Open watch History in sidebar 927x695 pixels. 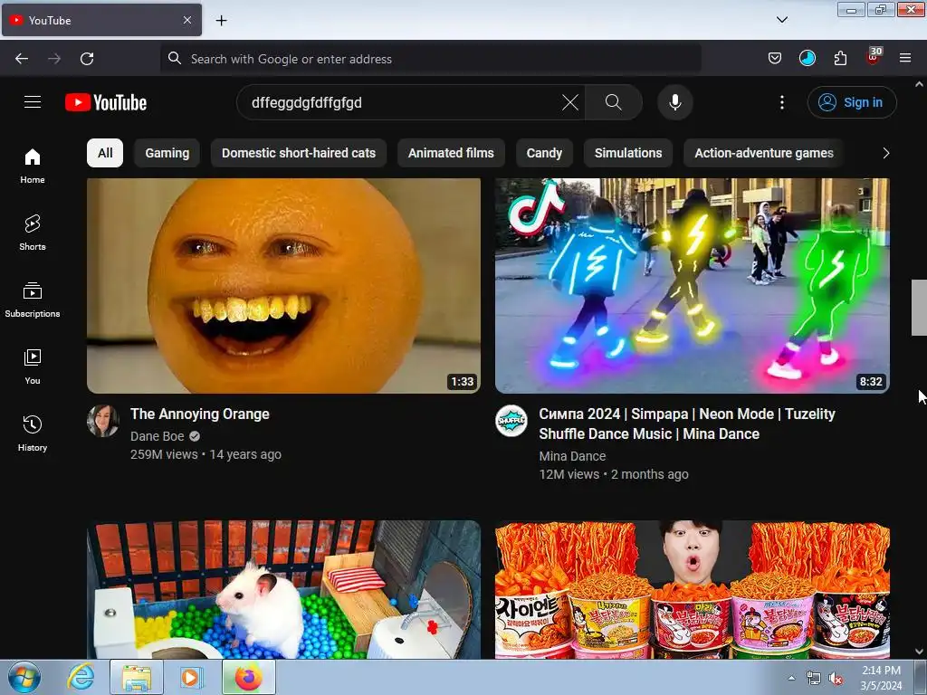coord(33,433)
